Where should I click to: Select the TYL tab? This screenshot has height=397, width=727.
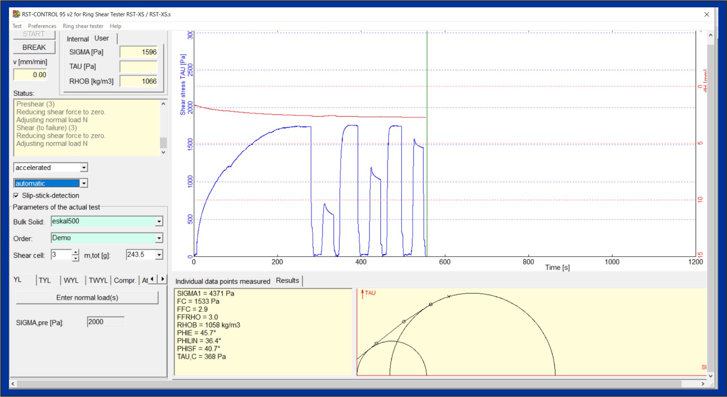(x=45, y=280)
